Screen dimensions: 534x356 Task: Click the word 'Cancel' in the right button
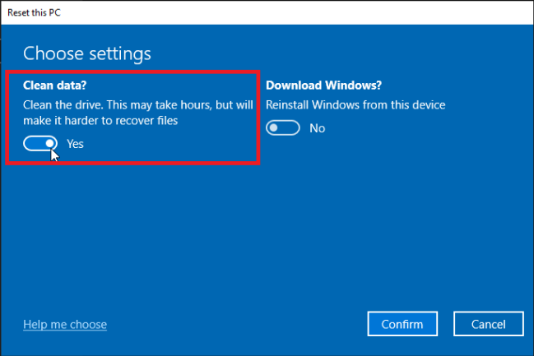[x=489, y=324]
